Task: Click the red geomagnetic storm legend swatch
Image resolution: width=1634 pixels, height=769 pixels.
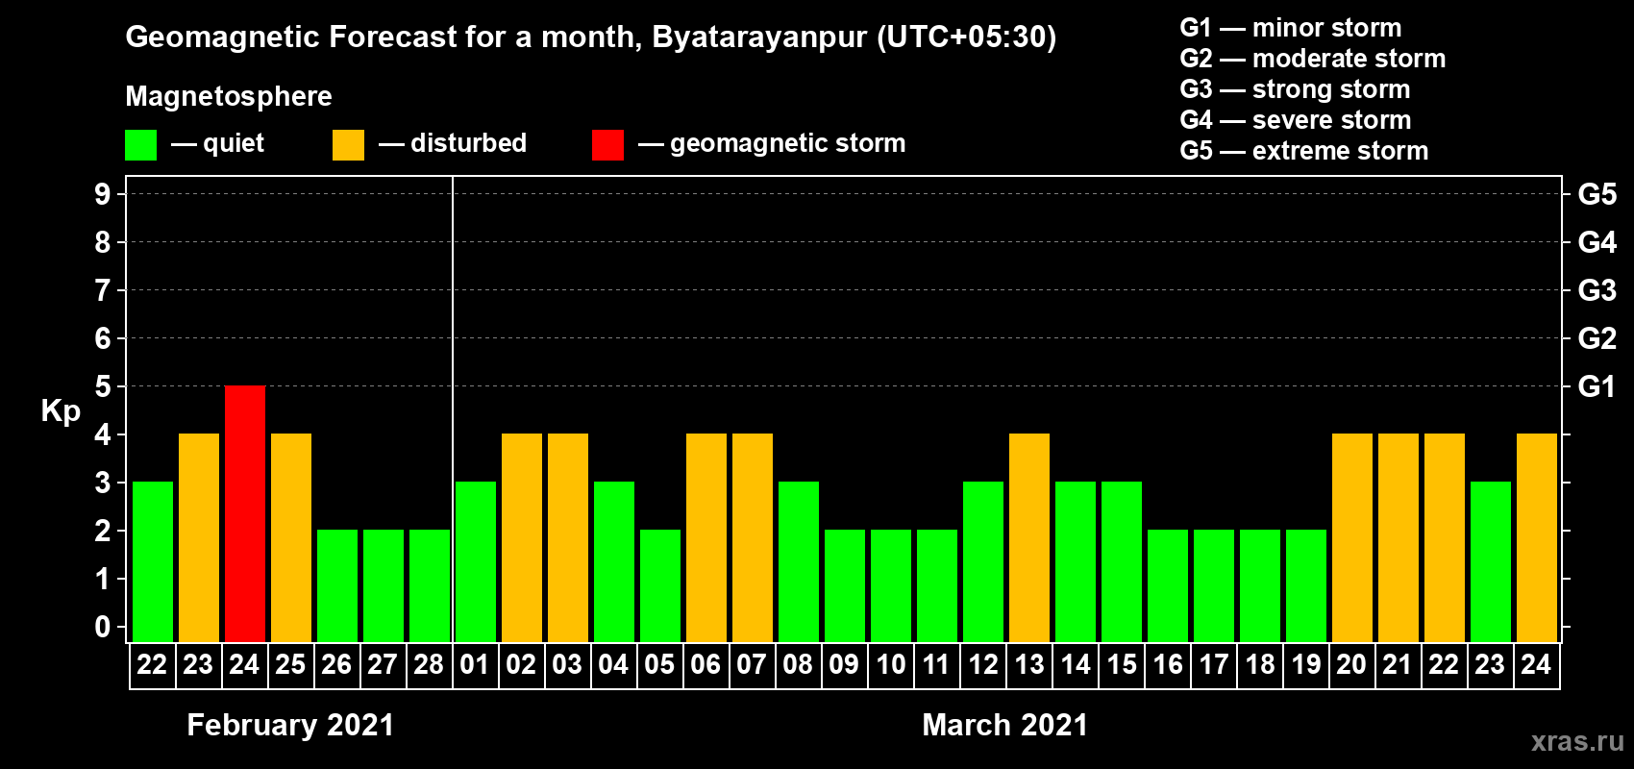Action: pyautogui.click(x=607, y=145)
